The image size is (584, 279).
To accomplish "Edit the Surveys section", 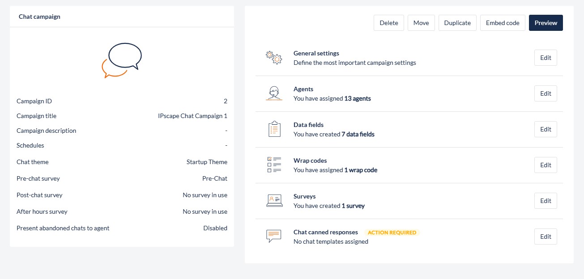I will [546, 201].
